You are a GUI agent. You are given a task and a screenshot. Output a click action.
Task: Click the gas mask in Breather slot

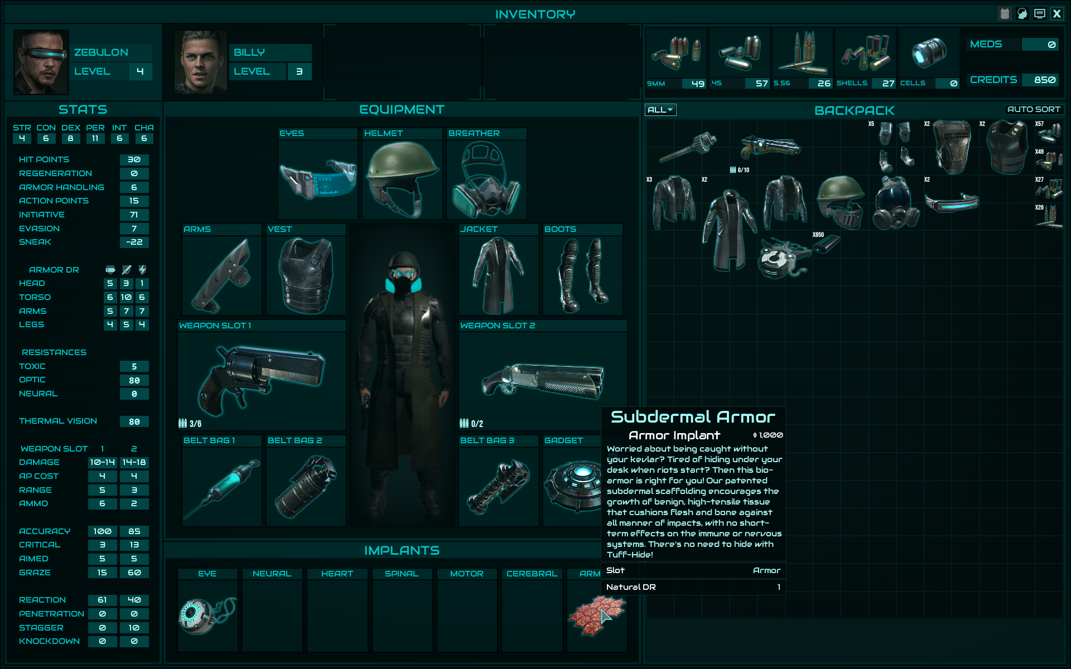[486, 178]
